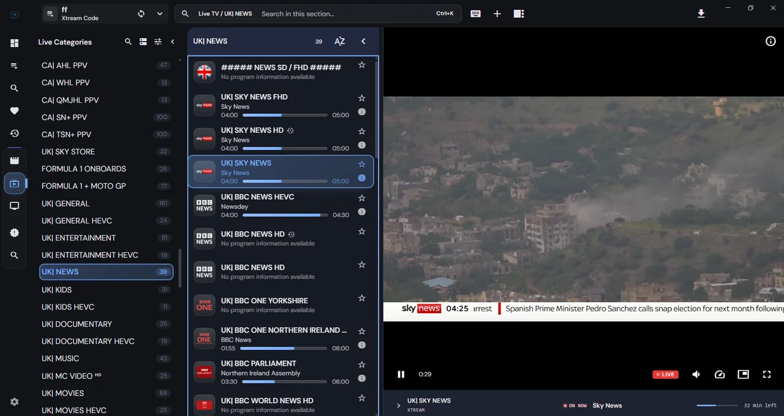The width and height of the screenshot is (784, 416).
Task: Select the UK| MUSIC category
Action: [x=106, y=358]
